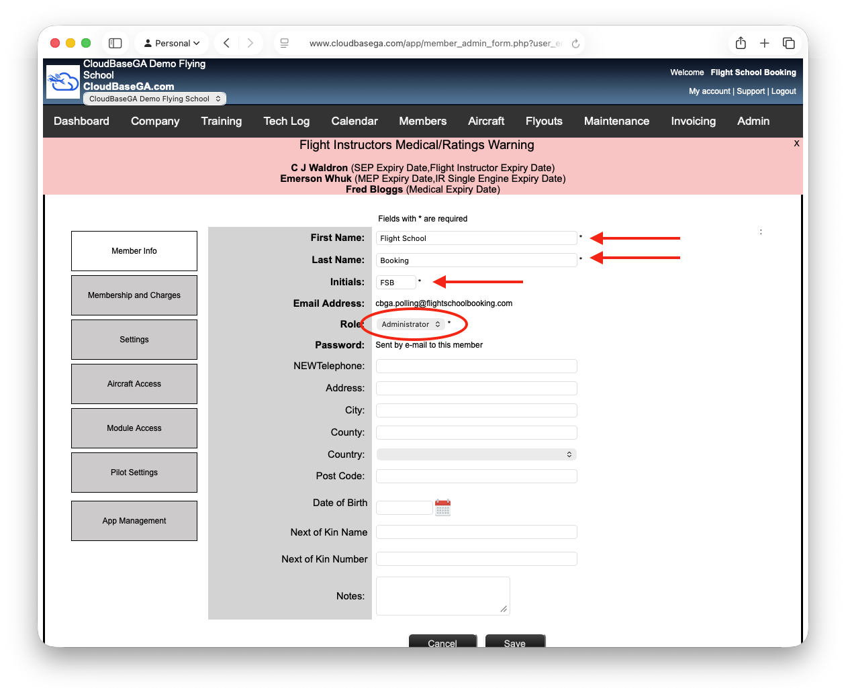Screen dimensions: 846x688
Task: Open the Tech Log menu
Action: (287, 121)
